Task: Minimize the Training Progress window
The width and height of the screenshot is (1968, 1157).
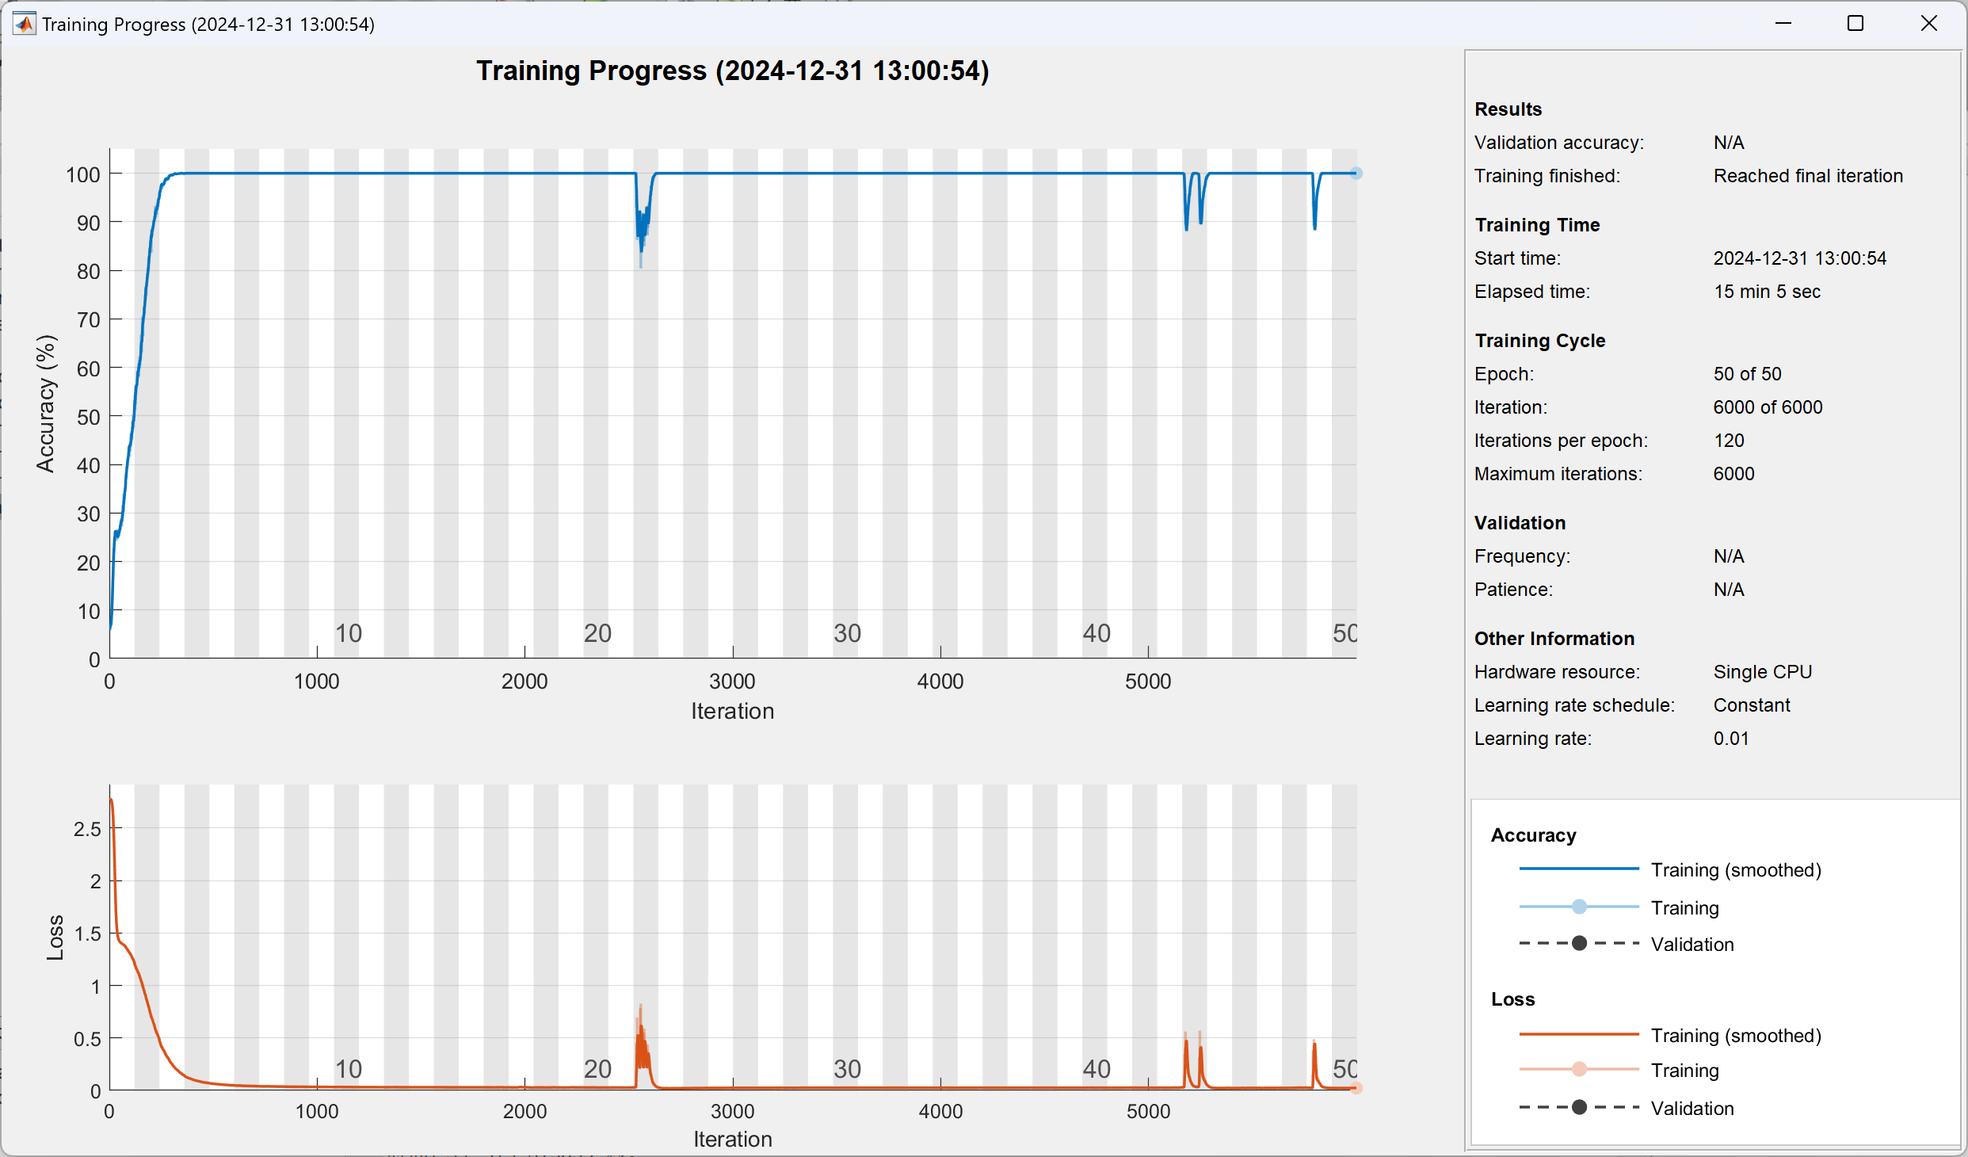Action: coord(1783,24)
